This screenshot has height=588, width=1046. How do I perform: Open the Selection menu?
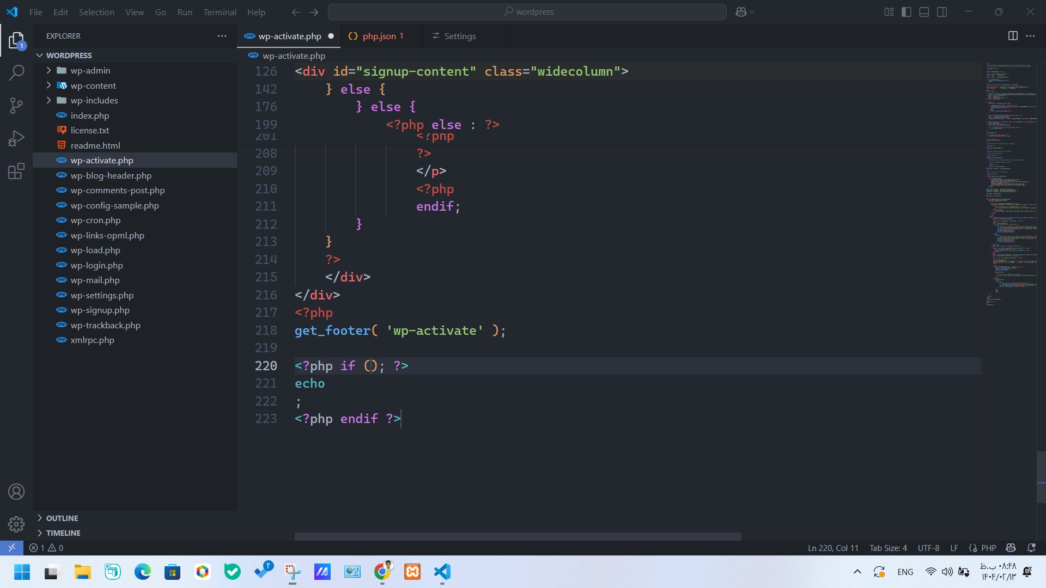click(x=96, y=12)
